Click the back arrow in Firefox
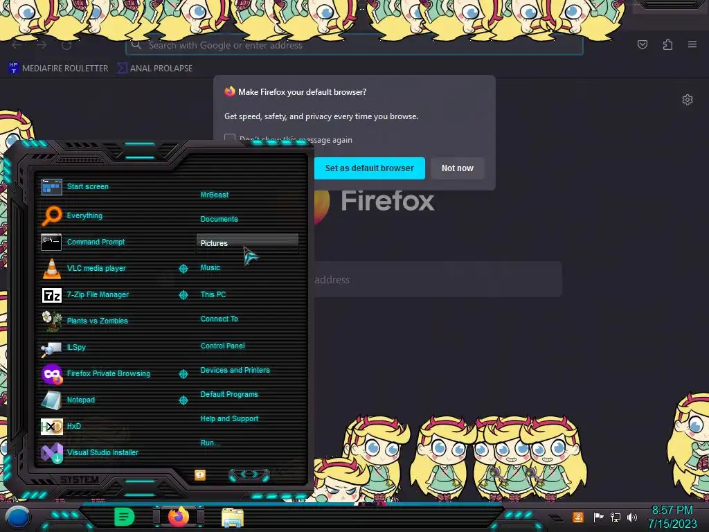 [17, 45]
